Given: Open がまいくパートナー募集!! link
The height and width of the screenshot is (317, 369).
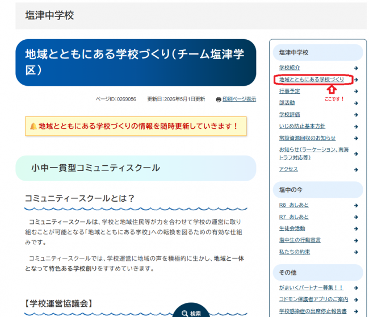Looking at the screenshot, I should click(311, 288).
